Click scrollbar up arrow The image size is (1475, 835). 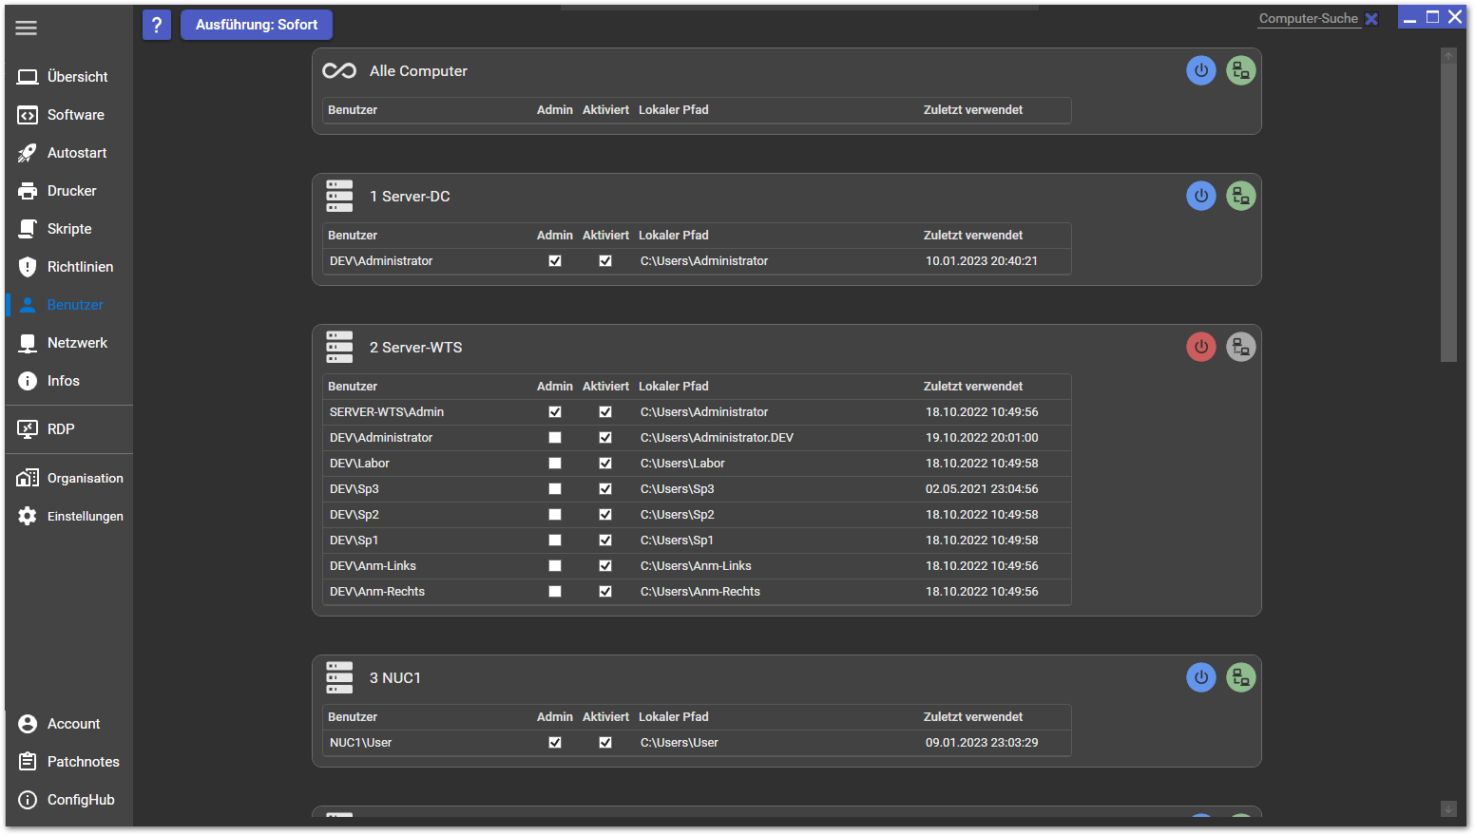click(1448, 56)
